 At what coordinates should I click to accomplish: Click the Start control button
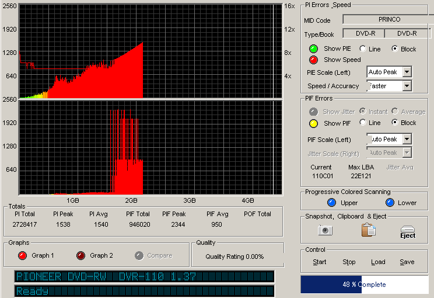tap(320, 262)
